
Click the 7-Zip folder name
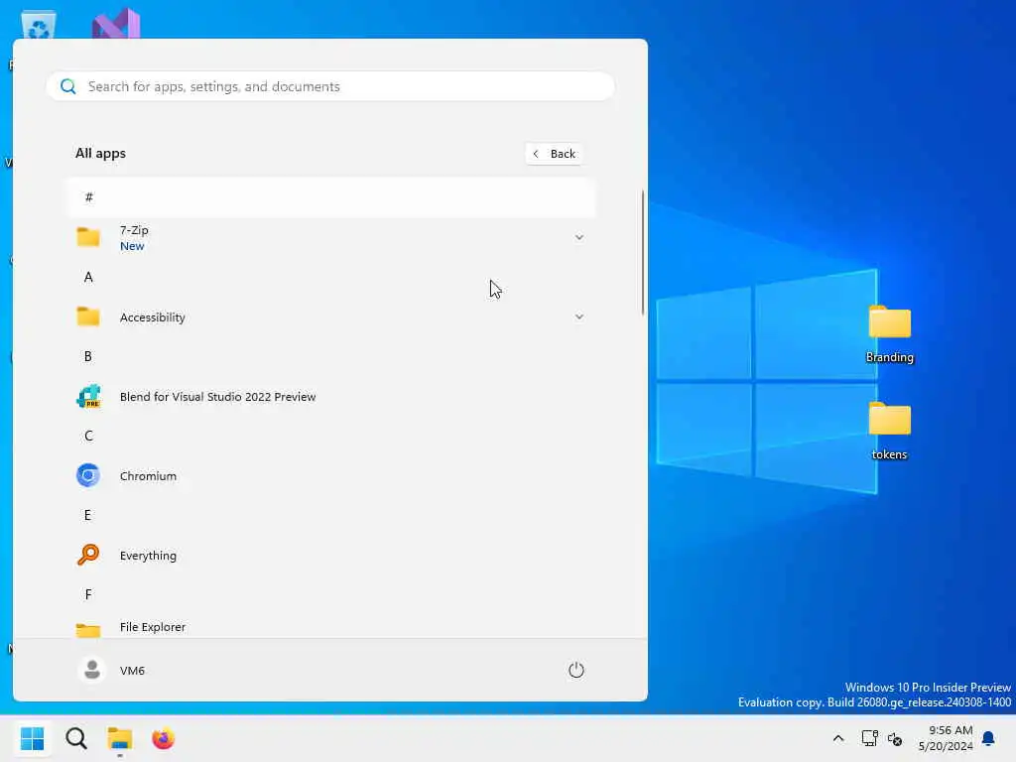[134, 230]
